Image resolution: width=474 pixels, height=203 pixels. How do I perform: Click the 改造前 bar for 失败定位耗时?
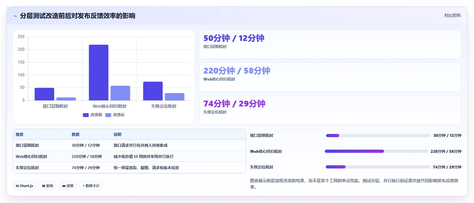point(153,91)
